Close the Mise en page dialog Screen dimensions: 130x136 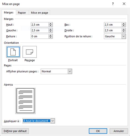tap(124, 4)
